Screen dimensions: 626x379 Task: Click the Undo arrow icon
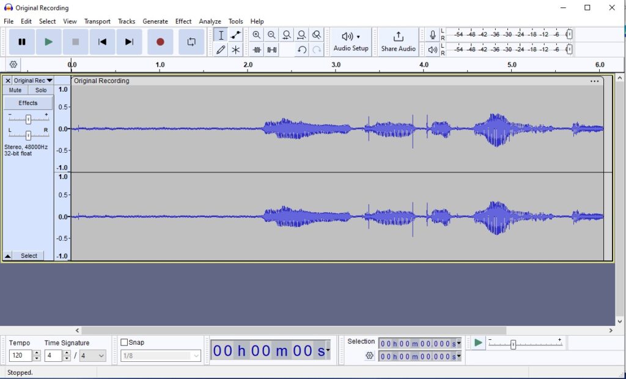click(x=301, y=50)
